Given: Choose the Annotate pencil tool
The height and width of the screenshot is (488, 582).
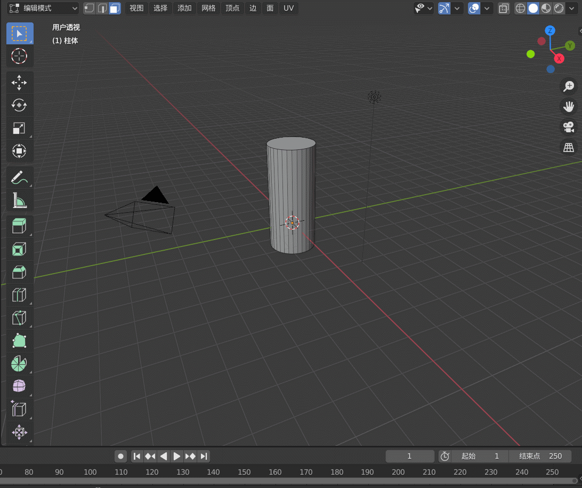Looking at the screenshot, I should tap(19, 178).
